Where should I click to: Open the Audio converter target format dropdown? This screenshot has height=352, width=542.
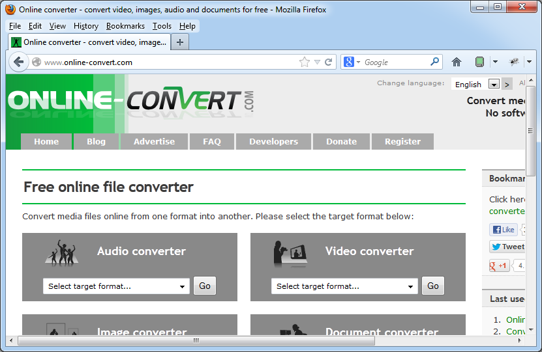pyautogui.click(x=116, y=286)
